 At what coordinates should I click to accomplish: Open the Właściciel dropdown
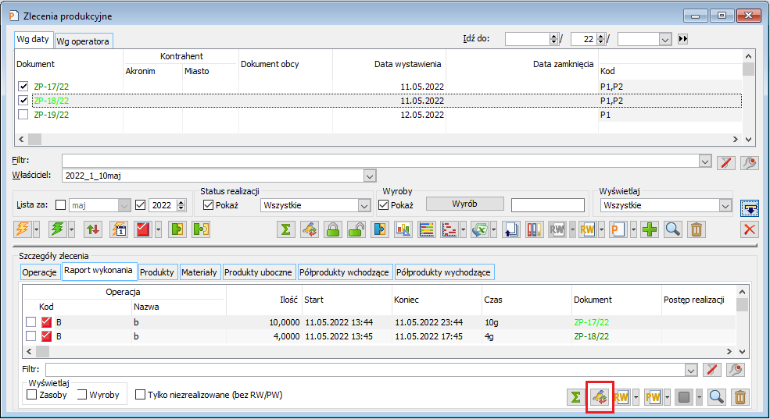point(370,176)
